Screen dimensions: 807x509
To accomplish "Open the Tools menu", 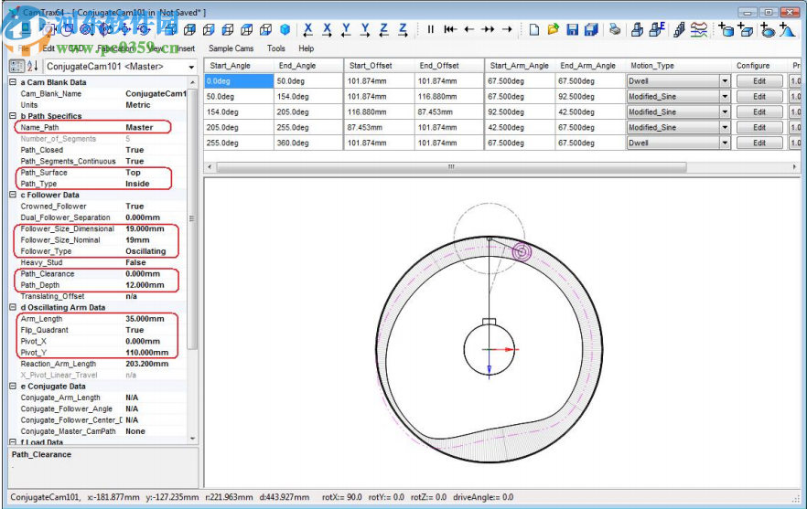I will [x=275, y=48].
